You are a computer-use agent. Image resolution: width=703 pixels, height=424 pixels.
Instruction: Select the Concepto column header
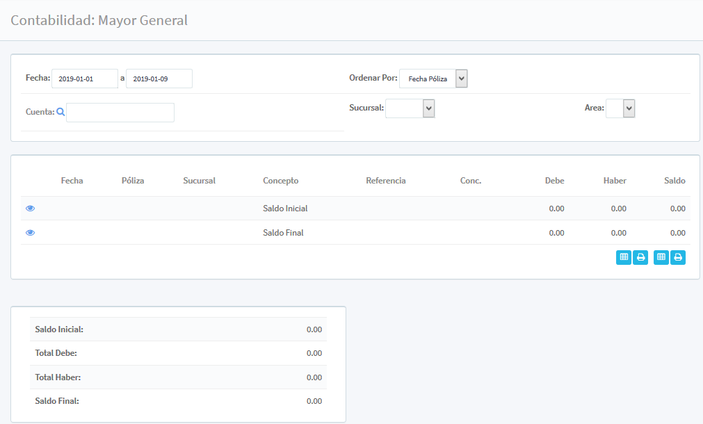(x=280, y=181)
